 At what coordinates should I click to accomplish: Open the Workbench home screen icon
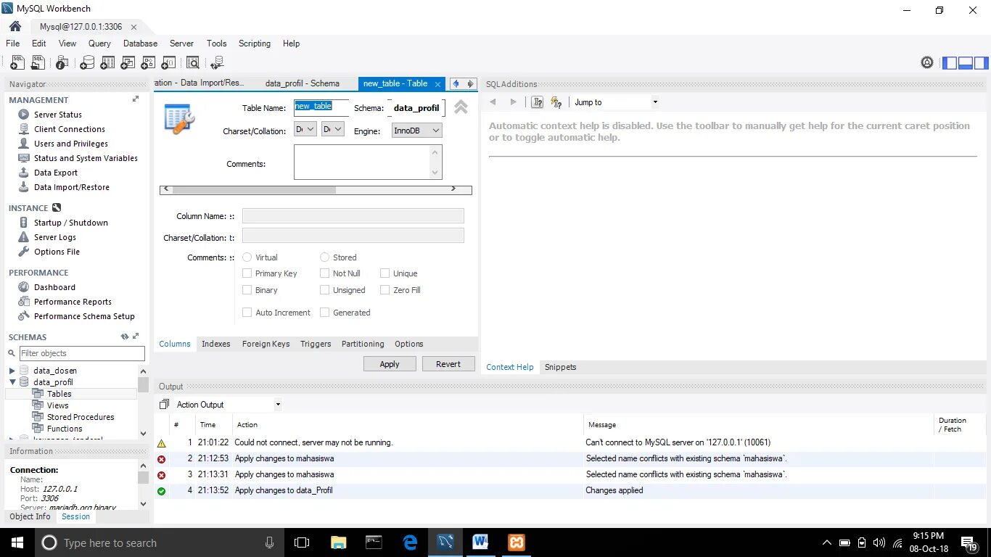pyautogui.click(x=15, y=26)
